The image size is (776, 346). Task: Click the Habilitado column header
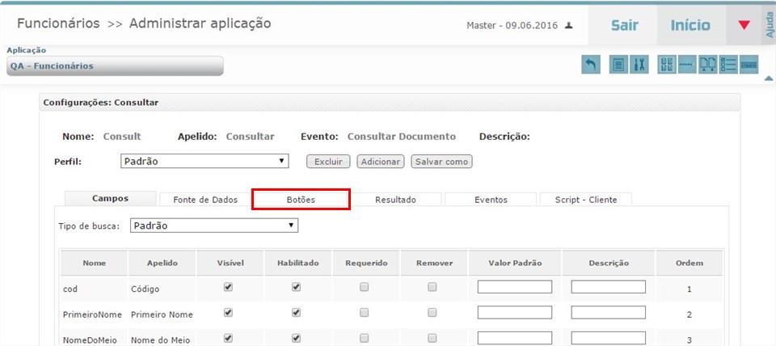[298, 263]
